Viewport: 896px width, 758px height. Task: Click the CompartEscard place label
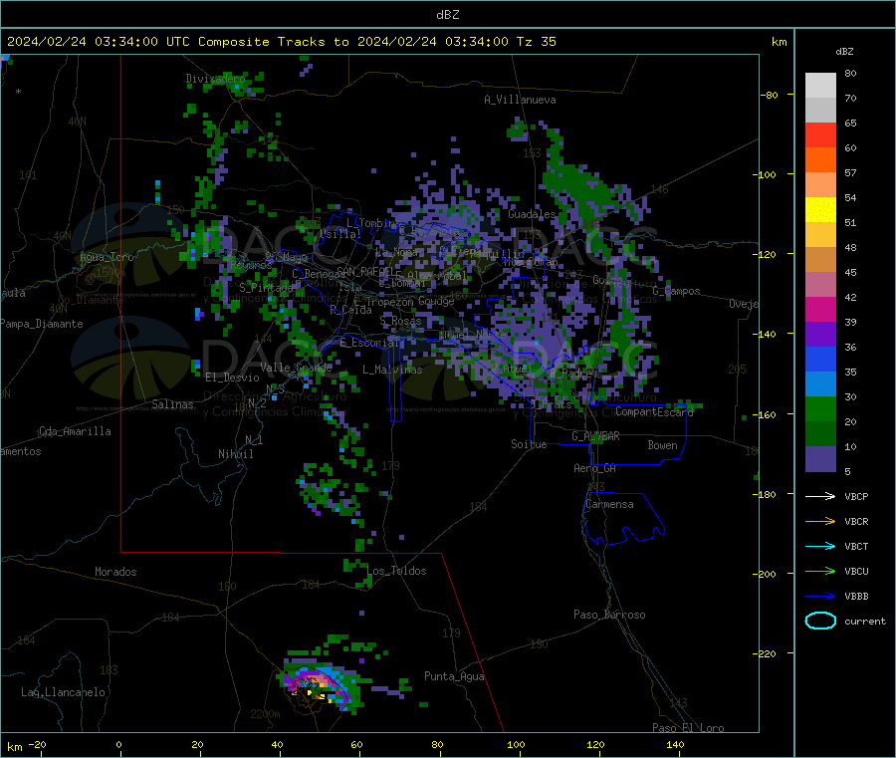coord(654,412)
